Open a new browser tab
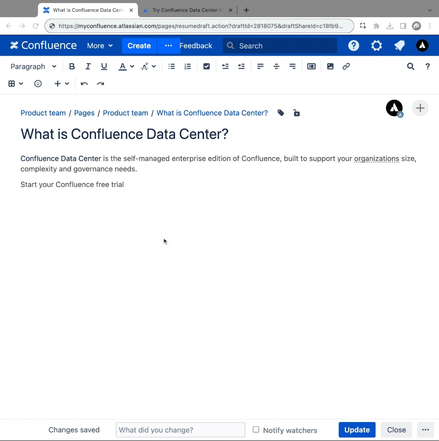 246,10
